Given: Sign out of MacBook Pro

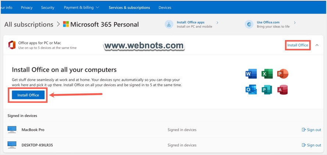Looking at the screenshot, I should (311, 130).
